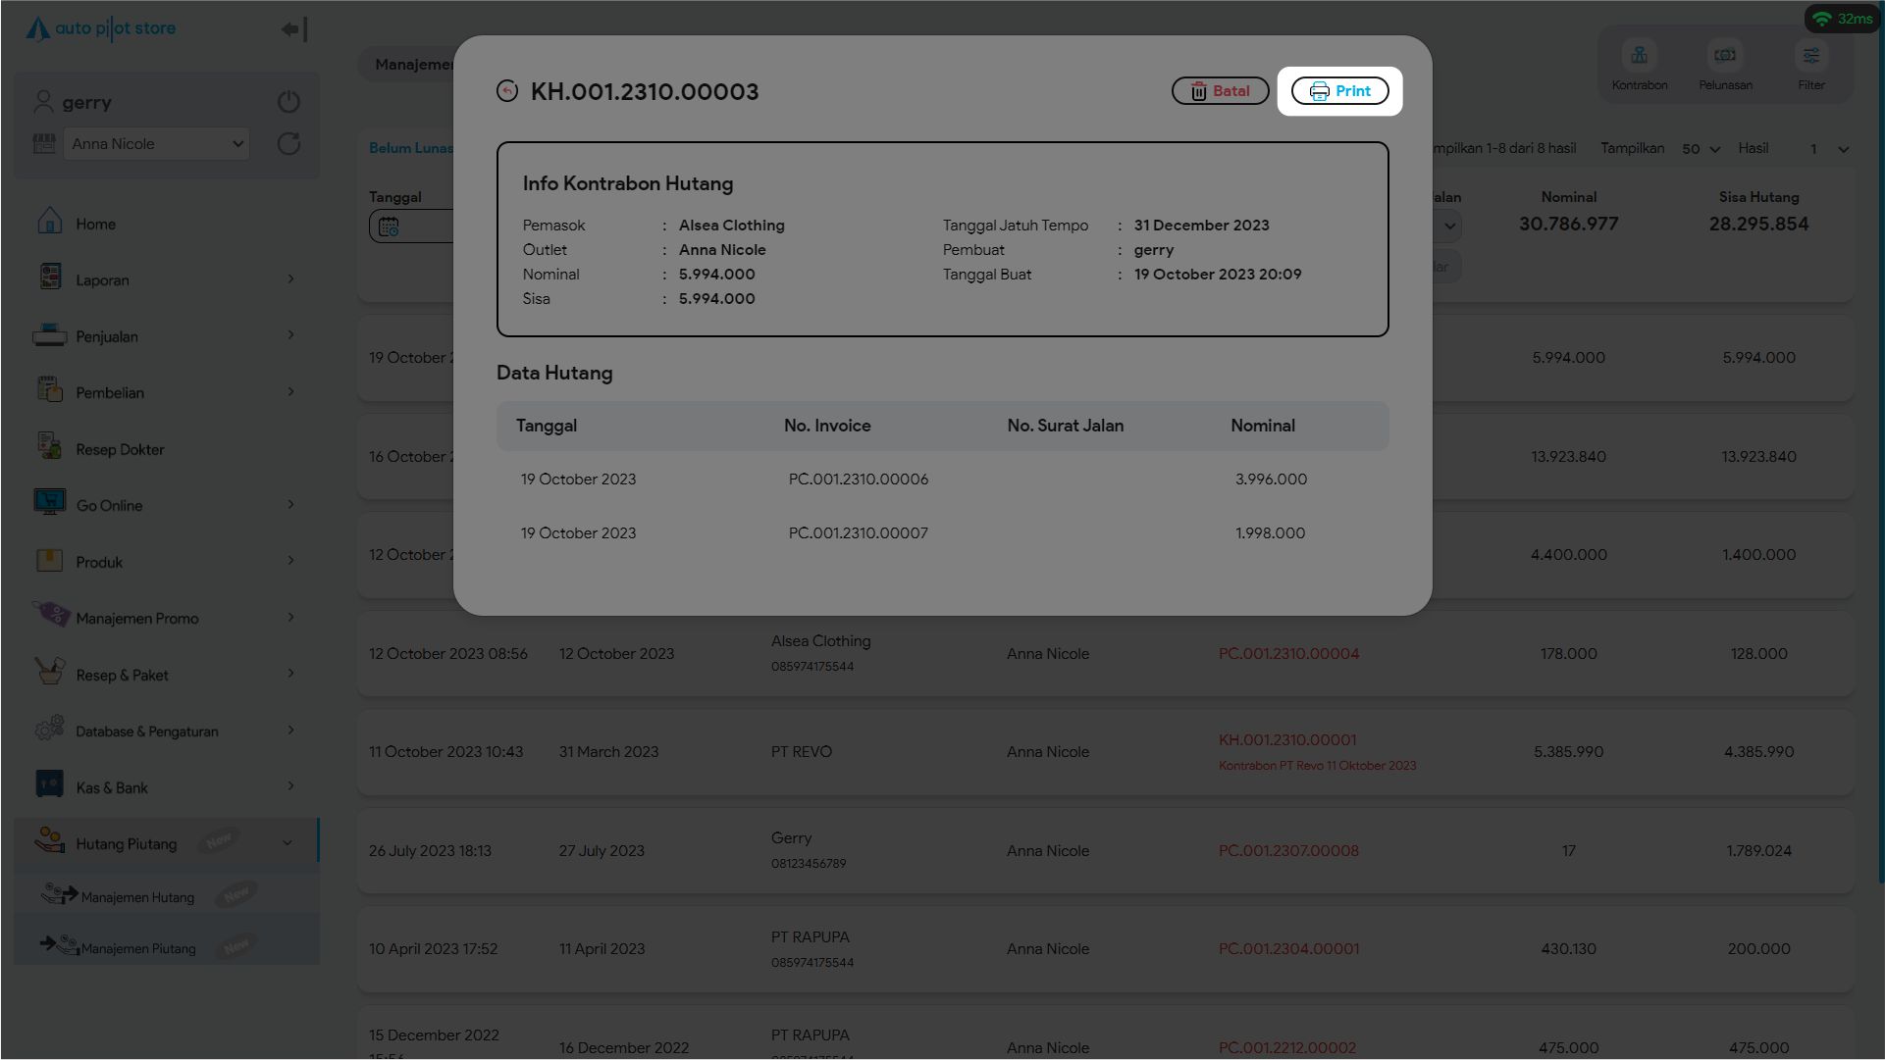This screenshot has height=1060, width=1885.
Task: Collapse sidebar with arrow icon
Action: (293, 29)
